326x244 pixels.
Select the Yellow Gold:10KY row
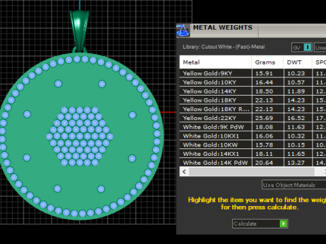pyautogui.click(x=253, y=82)
